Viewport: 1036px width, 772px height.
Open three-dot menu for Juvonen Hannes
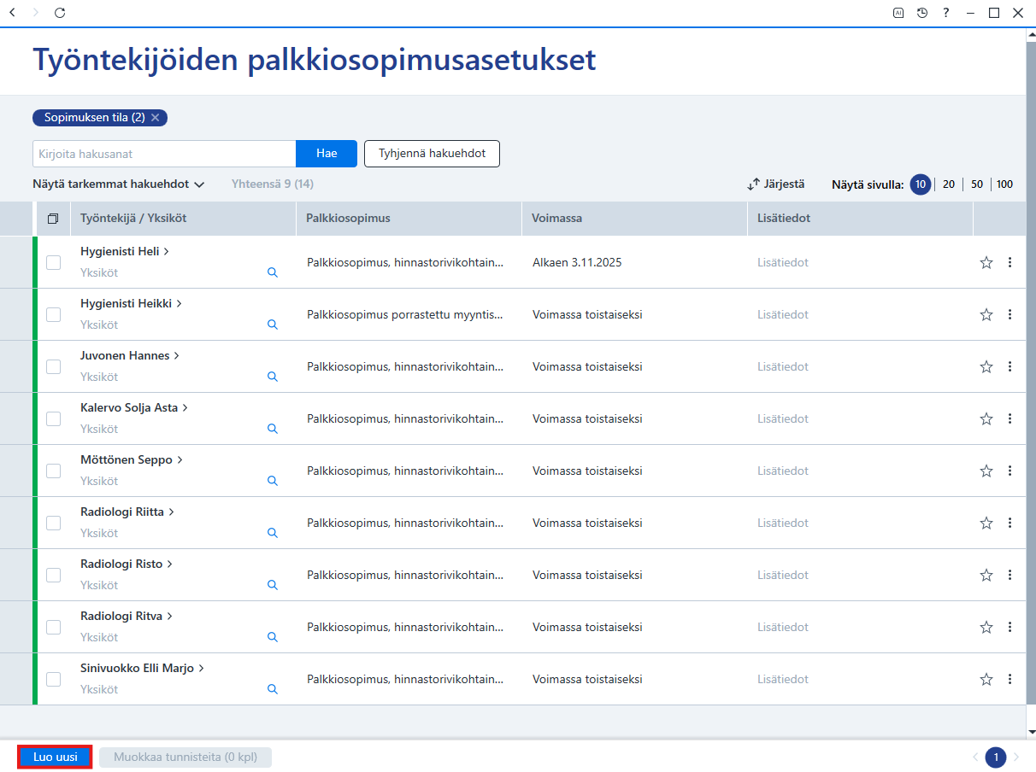coord(1010,366)
